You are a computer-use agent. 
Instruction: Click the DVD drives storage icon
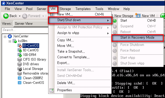click(x=20, y=64)
